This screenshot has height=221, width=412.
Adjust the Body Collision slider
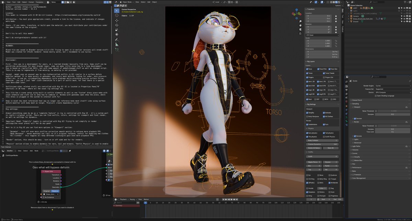coord(322,141)
